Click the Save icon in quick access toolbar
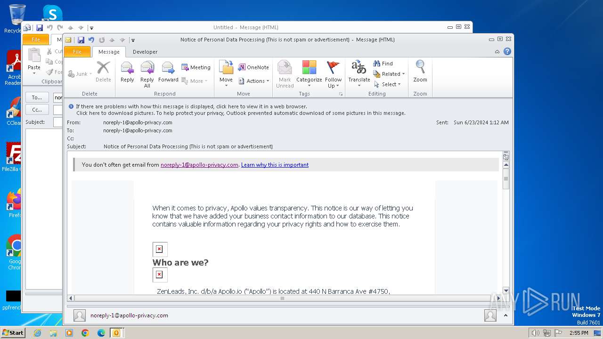 81,40
